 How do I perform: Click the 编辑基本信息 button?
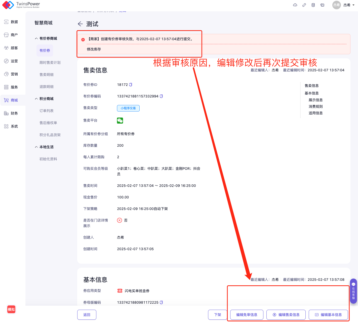pos(328,315)
